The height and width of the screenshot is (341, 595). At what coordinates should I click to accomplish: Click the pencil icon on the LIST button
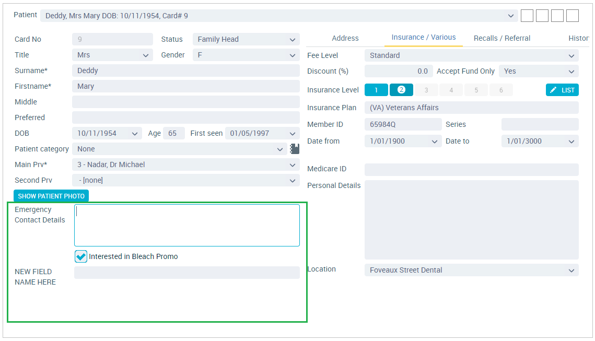(553, 90)
